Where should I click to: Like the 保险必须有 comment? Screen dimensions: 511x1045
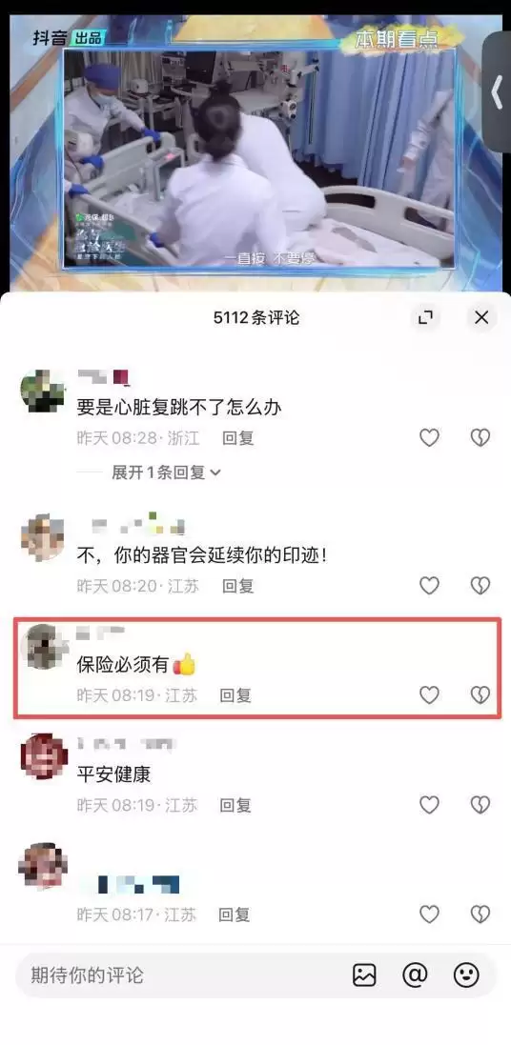click(x=429, y=695)
